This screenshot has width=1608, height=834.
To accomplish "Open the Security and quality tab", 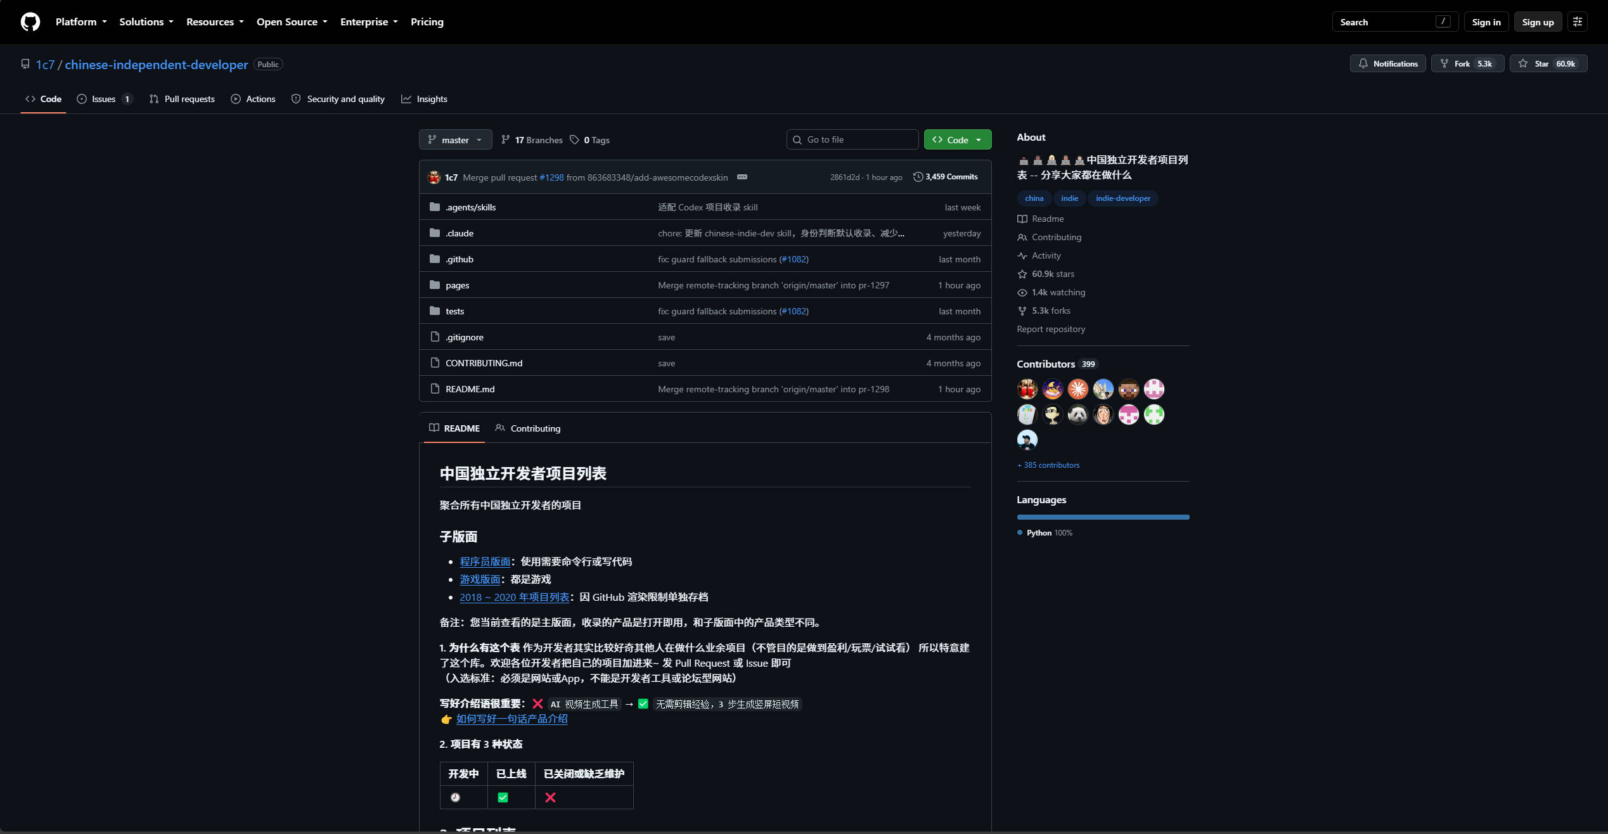I will pos(338,99).
